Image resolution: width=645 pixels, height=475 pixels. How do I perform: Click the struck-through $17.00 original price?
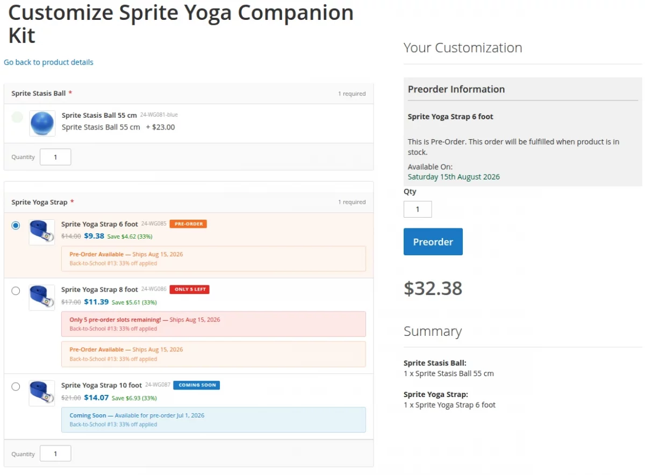point(71,302)
